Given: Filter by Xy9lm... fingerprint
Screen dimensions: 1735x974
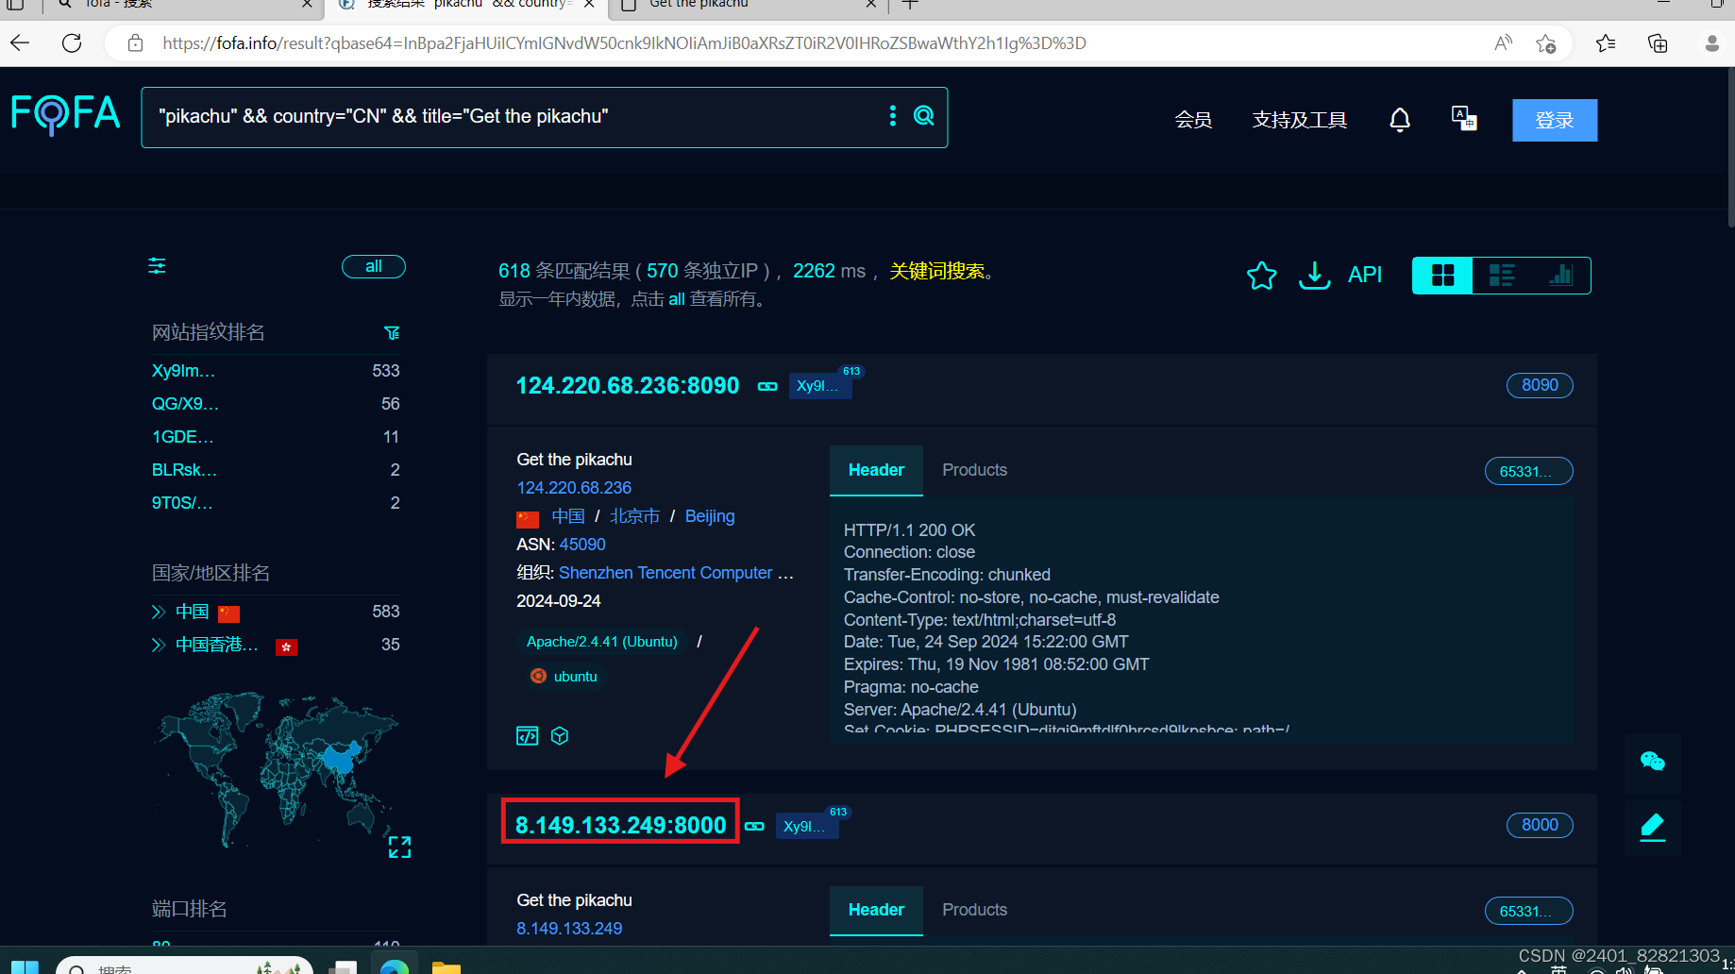Looking at the screenshot, I should pyautogui.click(x=183, y=371).
